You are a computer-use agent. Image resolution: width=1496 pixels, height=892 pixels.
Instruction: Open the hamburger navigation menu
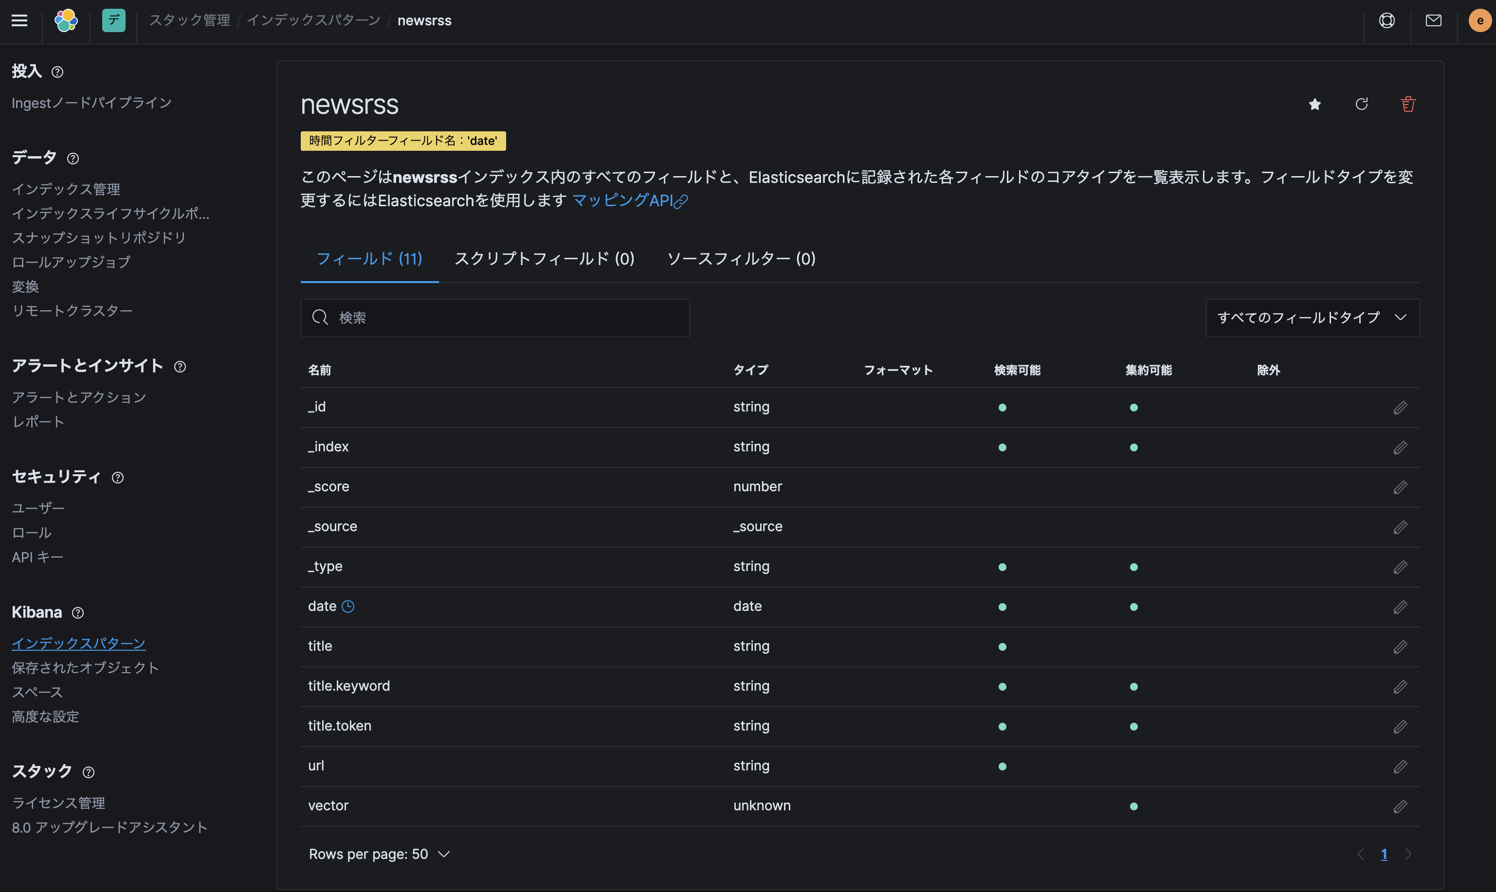19,20
